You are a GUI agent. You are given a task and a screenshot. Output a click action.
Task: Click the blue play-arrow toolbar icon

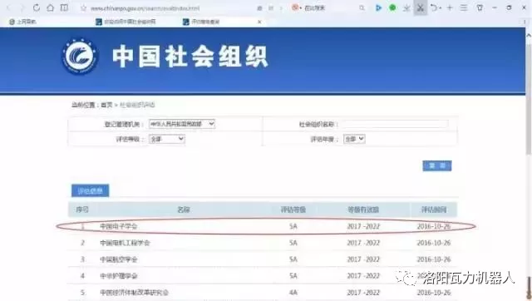click(x=378, y=7)
